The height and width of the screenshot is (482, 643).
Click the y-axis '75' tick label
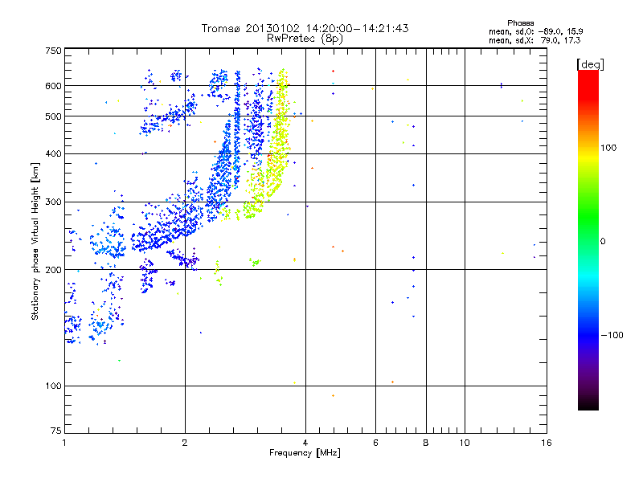tap(56, 431)
